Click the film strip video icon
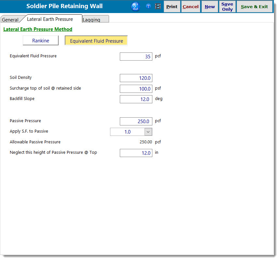The image size is (279, 260). pos(158,6)
